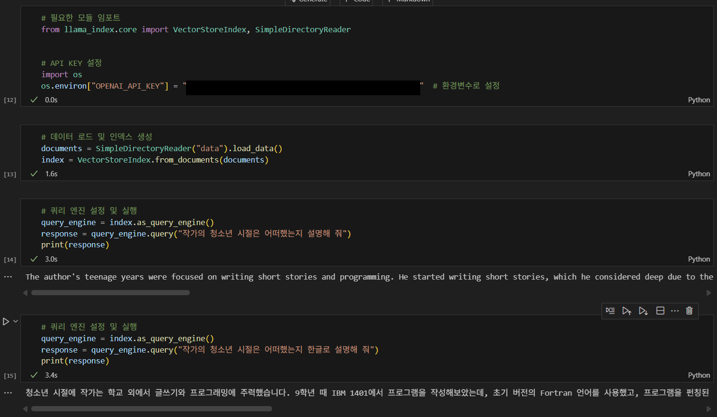Execute this cell and below from the toolbar
Viewport: 717px width, 417px height.
[643, 311]
